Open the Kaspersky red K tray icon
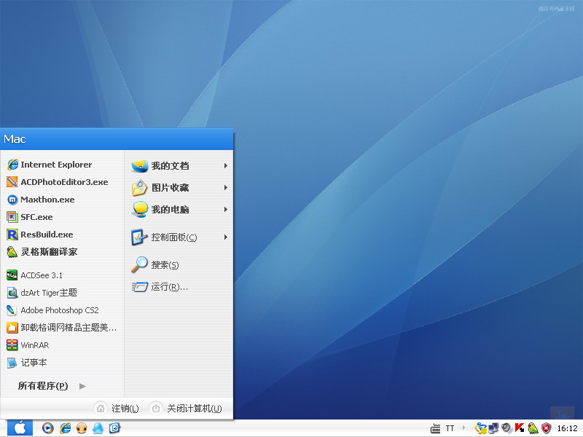 click(520, 428)
